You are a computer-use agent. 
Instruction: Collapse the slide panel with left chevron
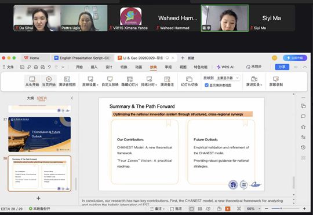[x=72, y=98]
